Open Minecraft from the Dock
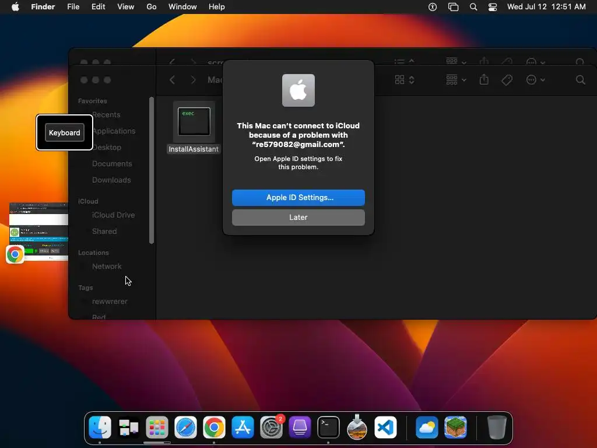This screenshot has width=597, height=448. [455, 428]
